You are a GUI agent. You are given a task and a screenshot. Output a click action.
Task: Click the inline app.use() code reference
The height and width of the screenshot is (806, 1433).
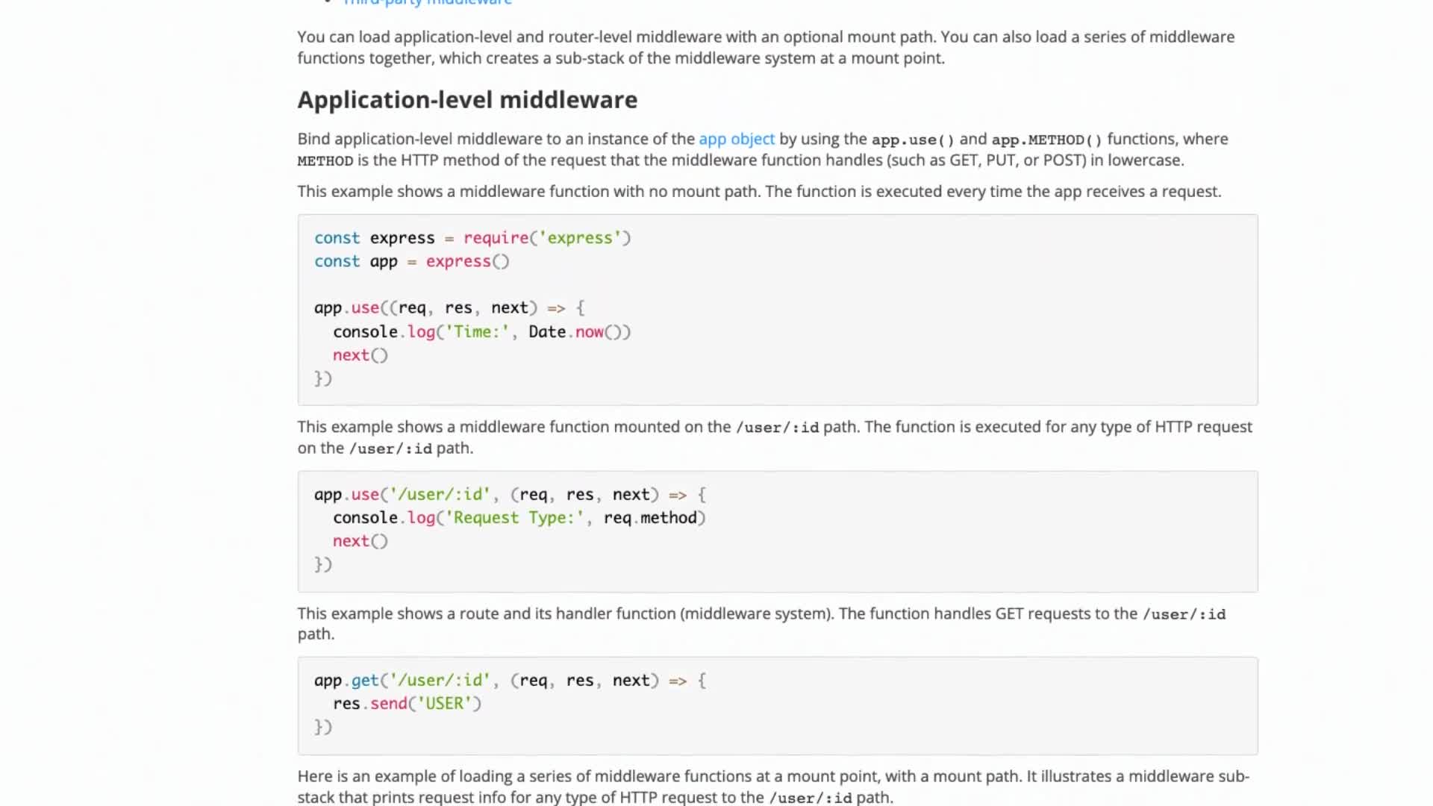(x=914, y=140)
